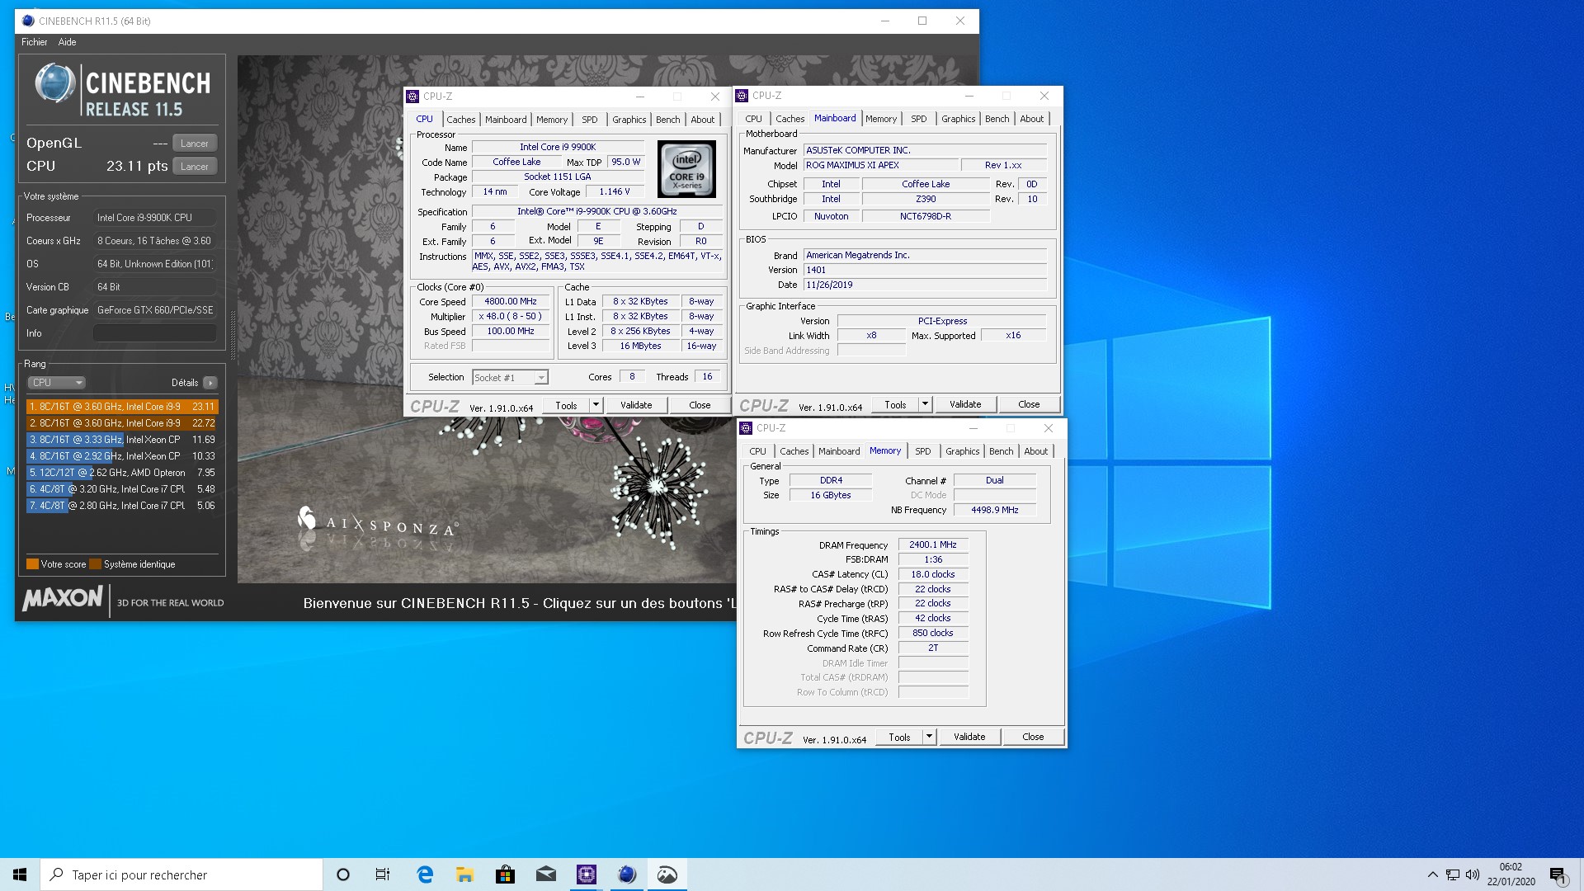Switch to Caches tab in CPU window
This screenshot has height=891, width=1584.
click(x=461, y=120)
